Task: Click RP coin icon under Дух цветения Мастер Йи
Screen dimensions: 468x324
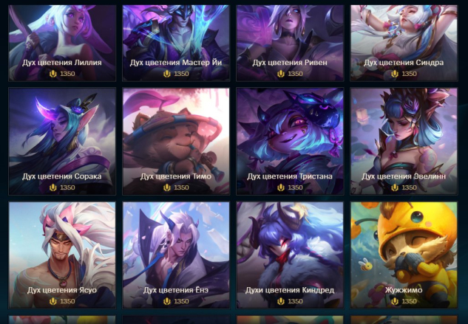Action: tap(167, 74)
